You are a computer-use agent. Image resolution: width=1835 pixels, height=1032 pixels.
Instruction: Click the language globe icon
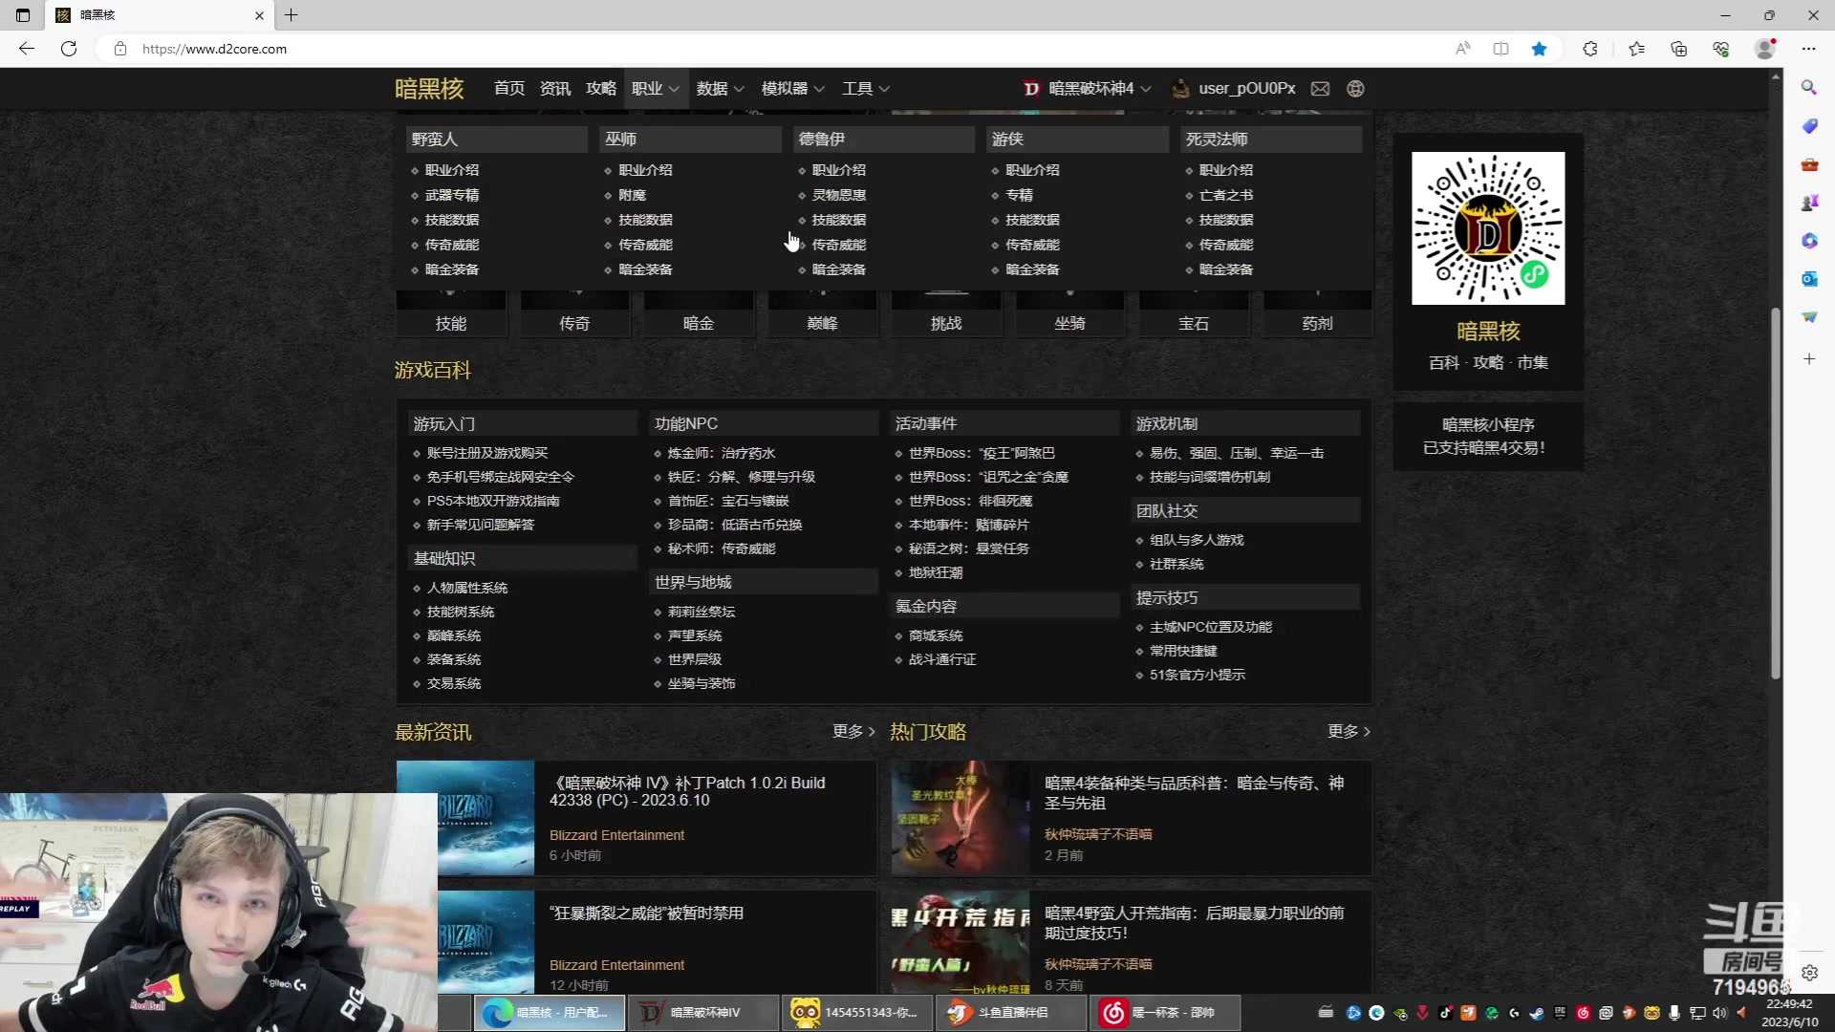coord(1355,89)
